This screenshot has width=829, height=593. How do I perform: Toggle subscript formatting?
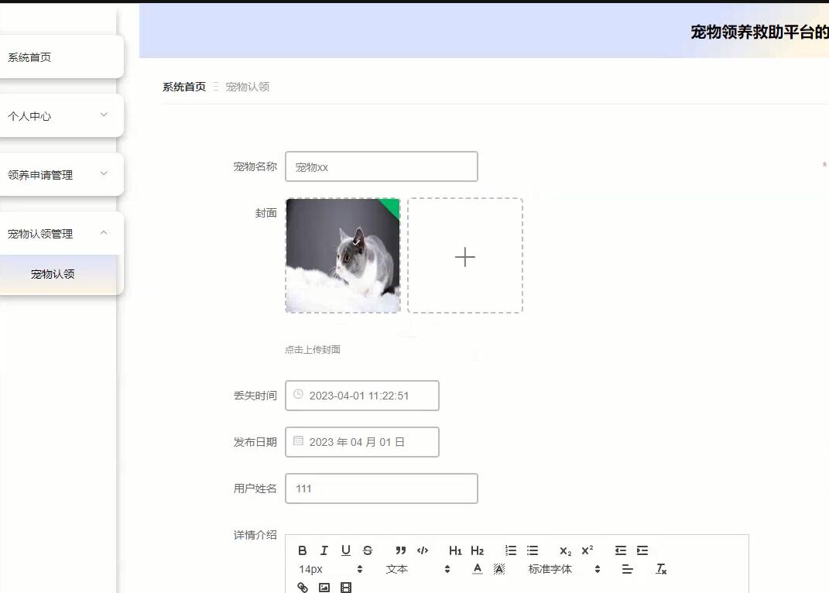[564, 550]
